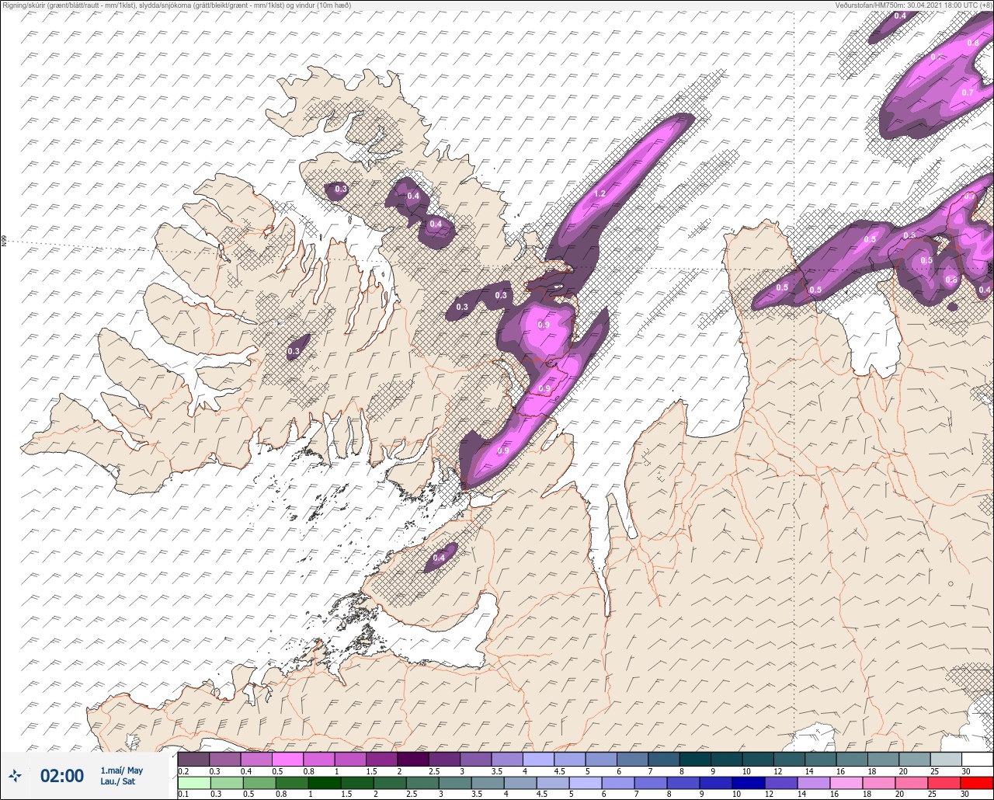Select the white 30 swatch in upper legend
Viewport: 994px width, 800px height.
(977, 759)
